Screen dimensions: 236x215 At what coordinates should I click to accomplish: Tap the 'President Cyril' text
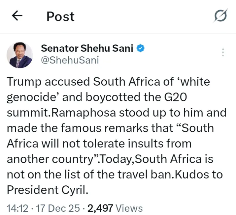47,190
